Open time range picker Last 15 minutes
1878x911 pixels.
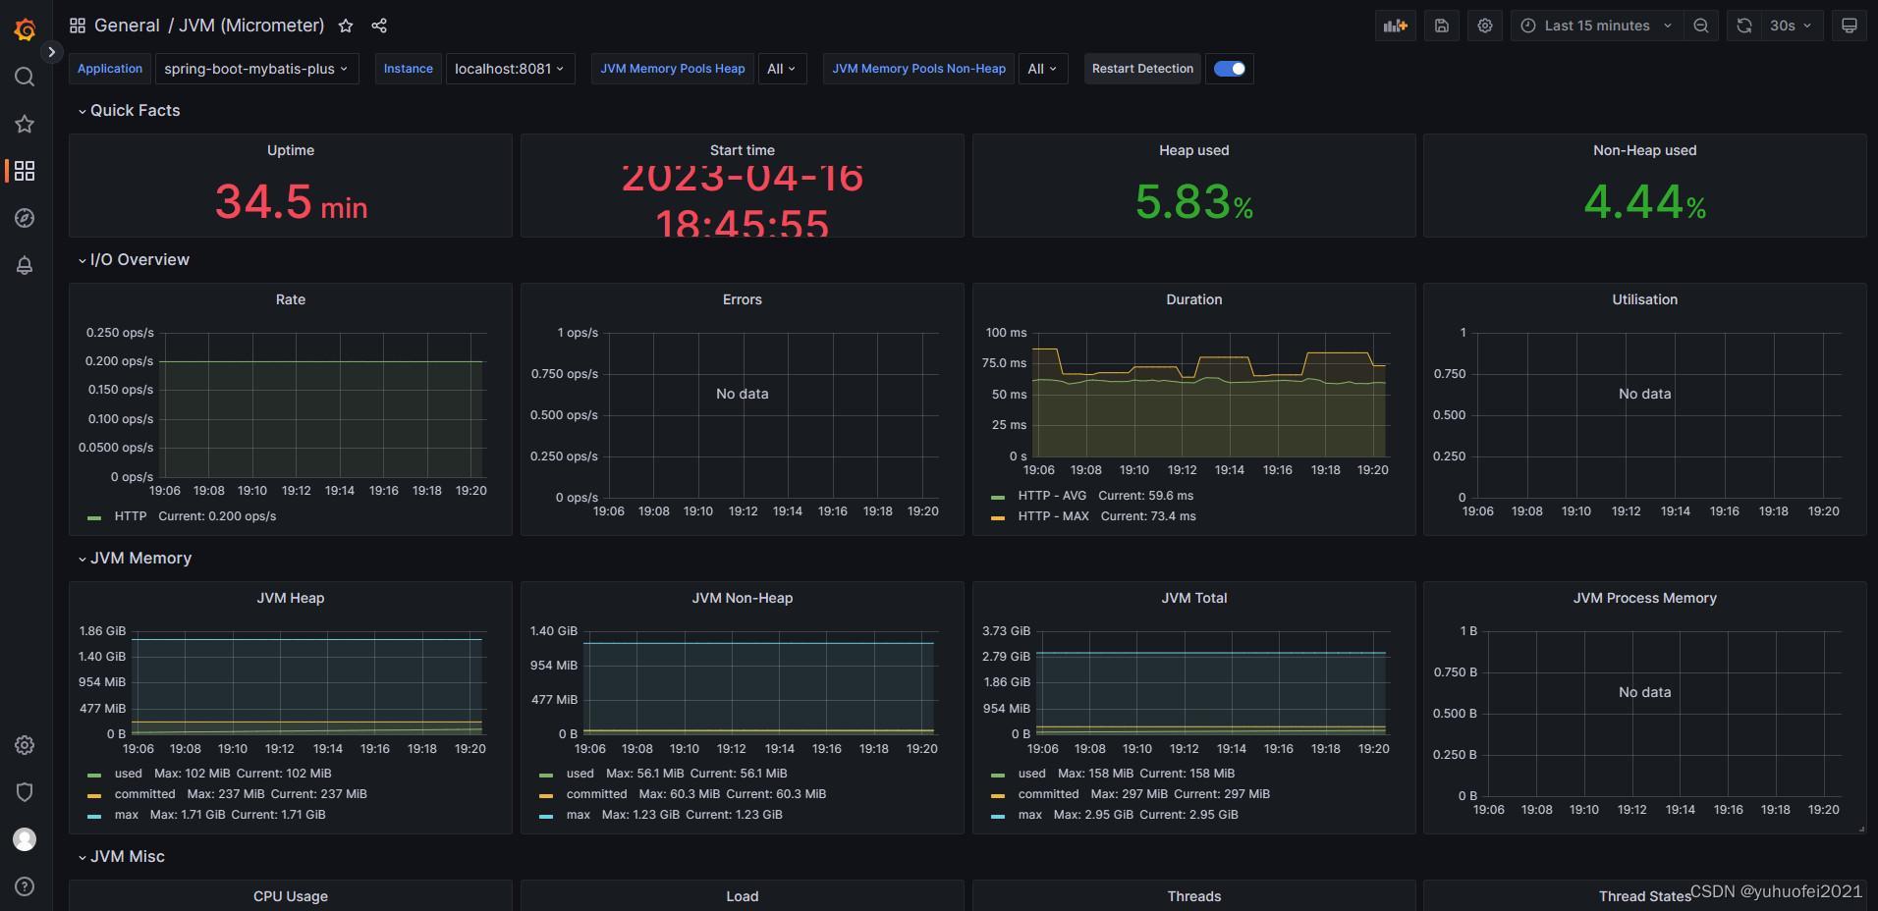coord(1596,26)
